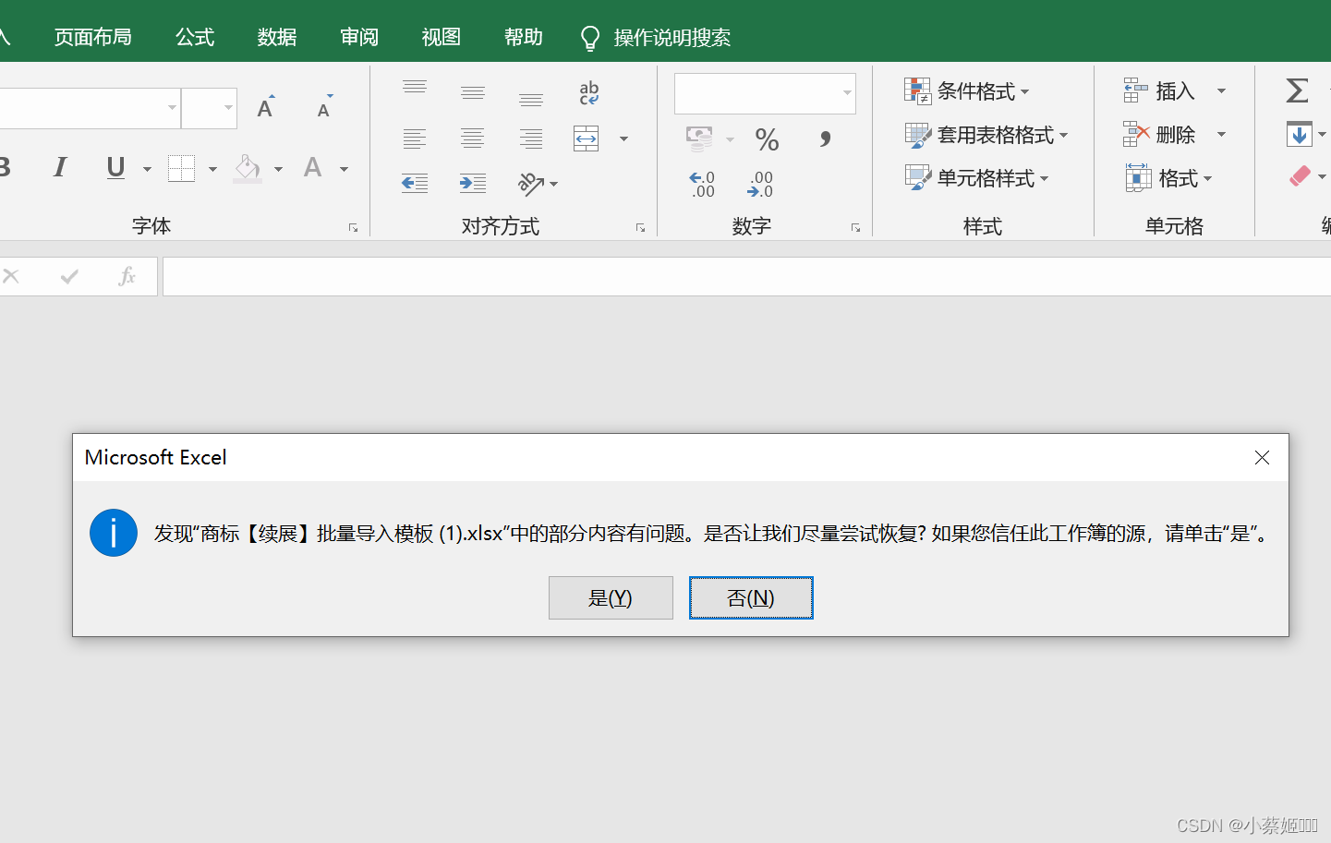Click the insert function fx icon
Image resolution: width=1331 pixels, height=843 pixels.
click(127, 275)
